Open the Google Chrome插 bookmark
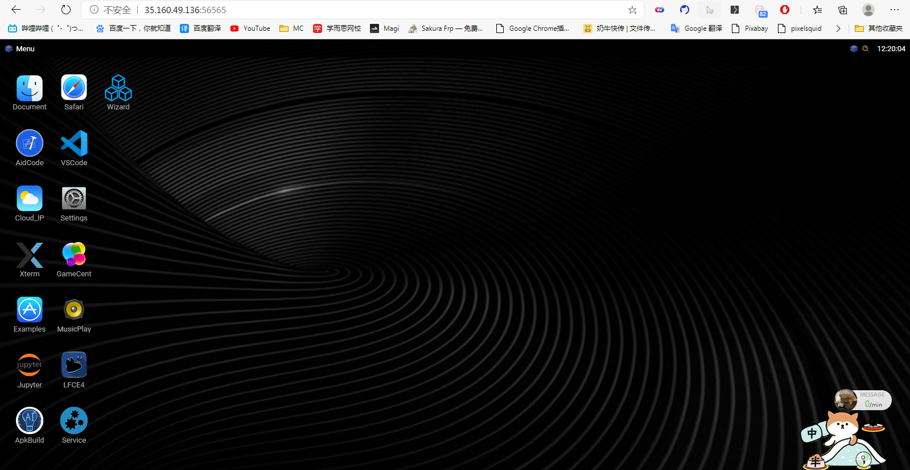The width and height of the screenshot is (910, 470). (x=533, y=28)
